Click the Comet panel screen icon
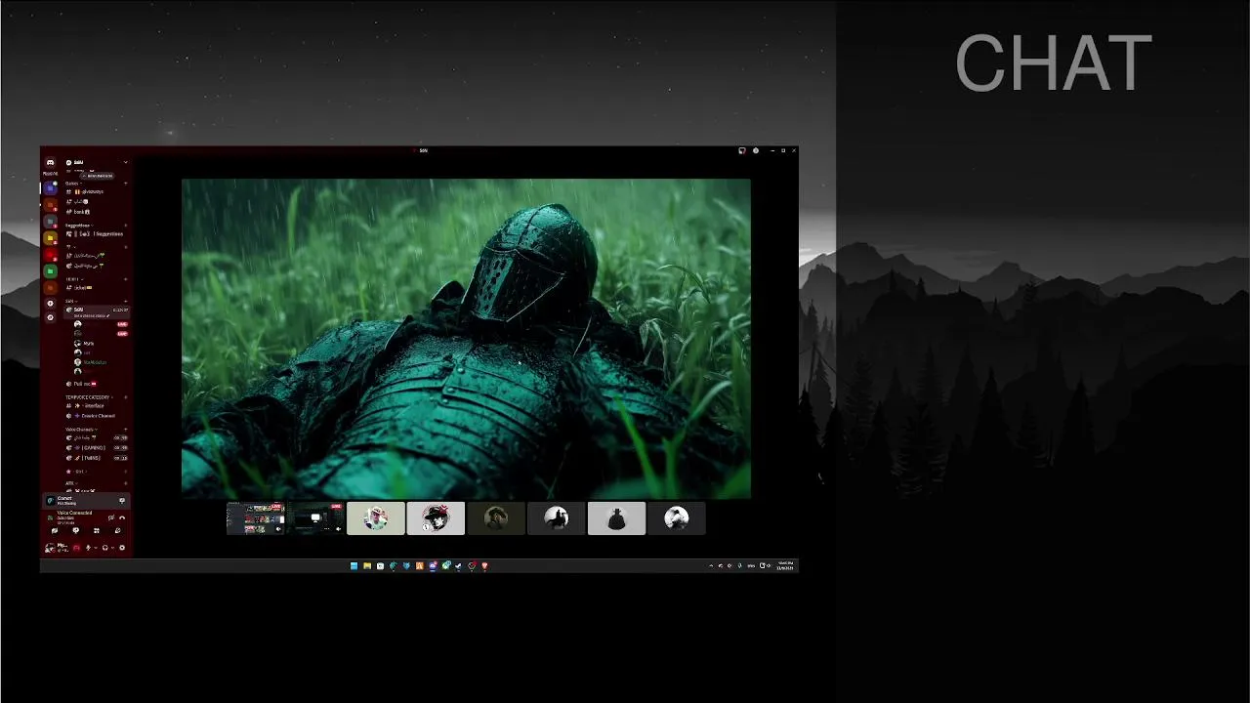Screen dimensions: 1250x703 click(122, 500)
